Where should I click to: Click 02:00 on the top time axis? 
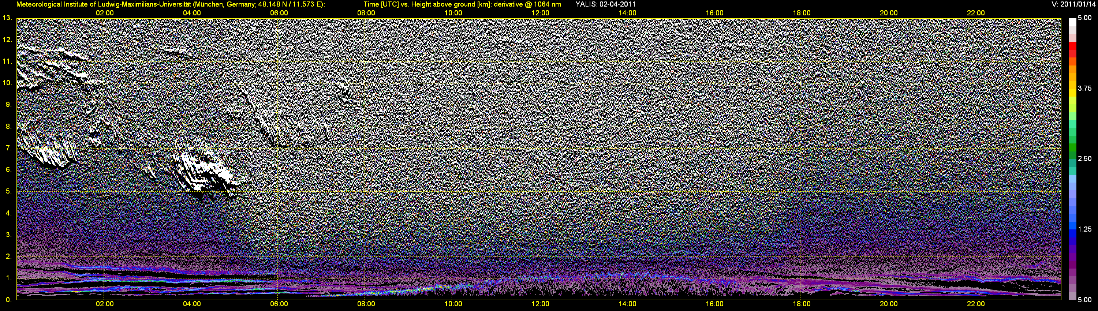104,13
